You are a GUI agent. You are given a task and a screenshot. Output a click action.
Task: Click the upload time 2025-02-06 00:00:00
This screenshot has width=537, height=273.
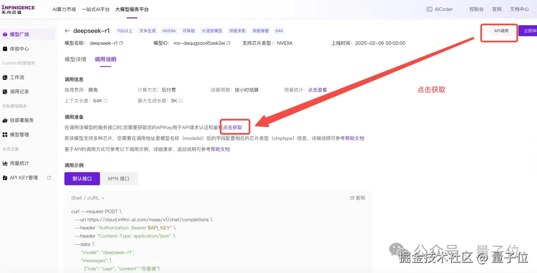click(380, 43)
